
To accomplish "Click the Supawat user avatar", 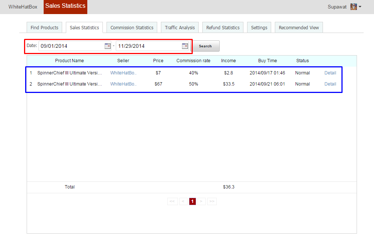I will pos(354,7).
